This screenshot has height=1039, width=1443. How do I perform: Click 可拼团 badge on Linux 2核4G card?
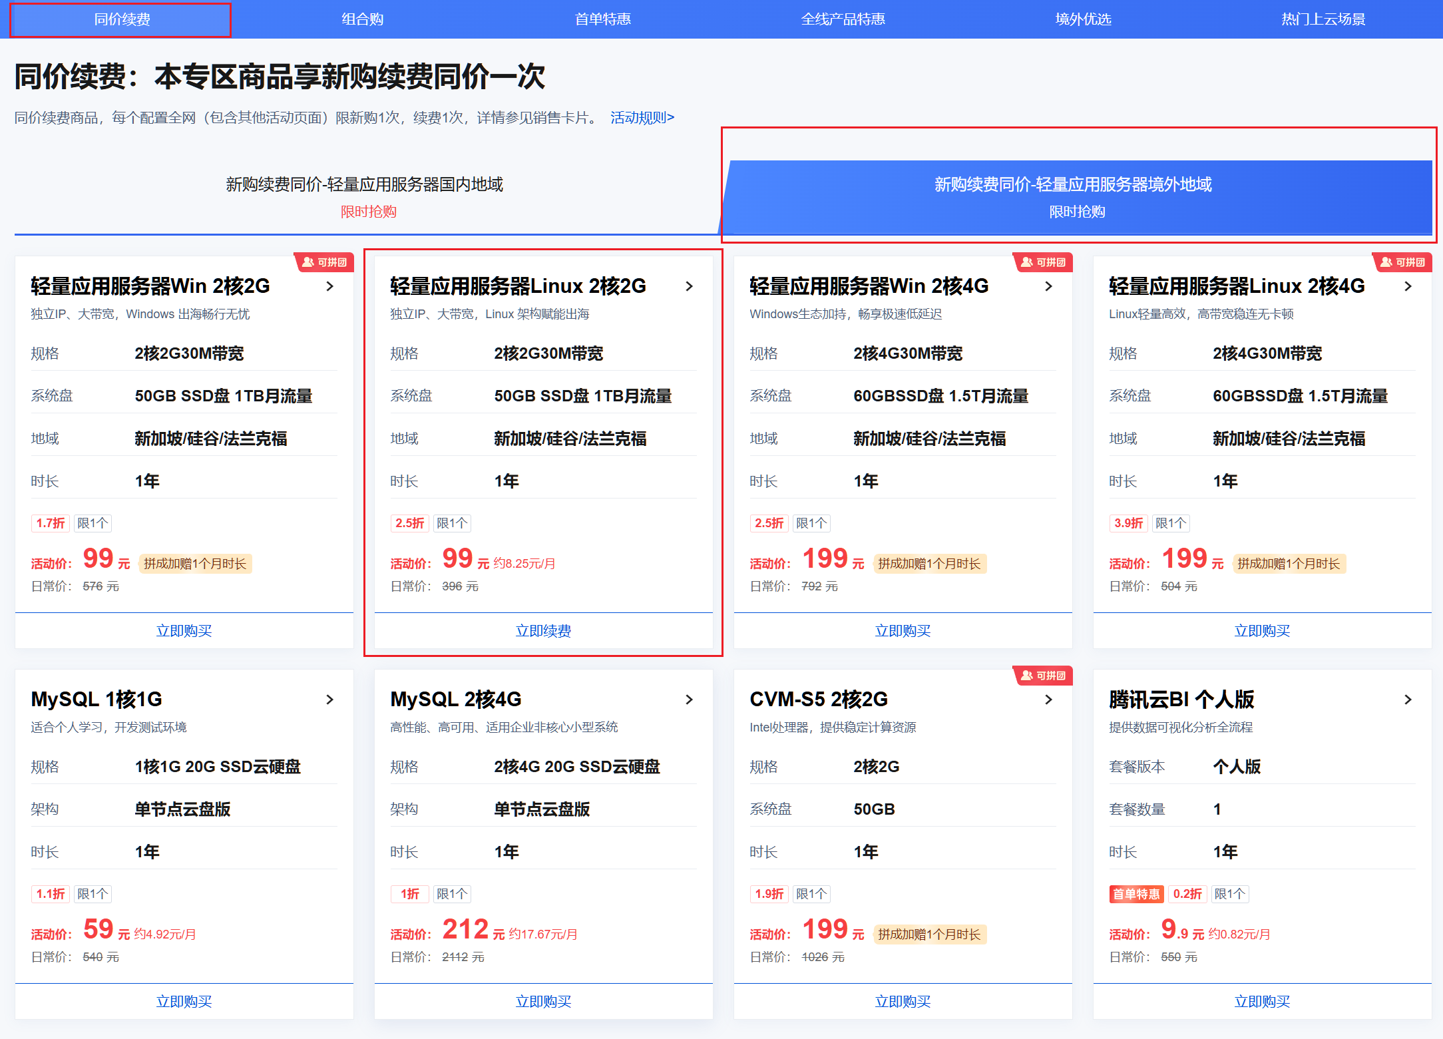coord(1402,262)
